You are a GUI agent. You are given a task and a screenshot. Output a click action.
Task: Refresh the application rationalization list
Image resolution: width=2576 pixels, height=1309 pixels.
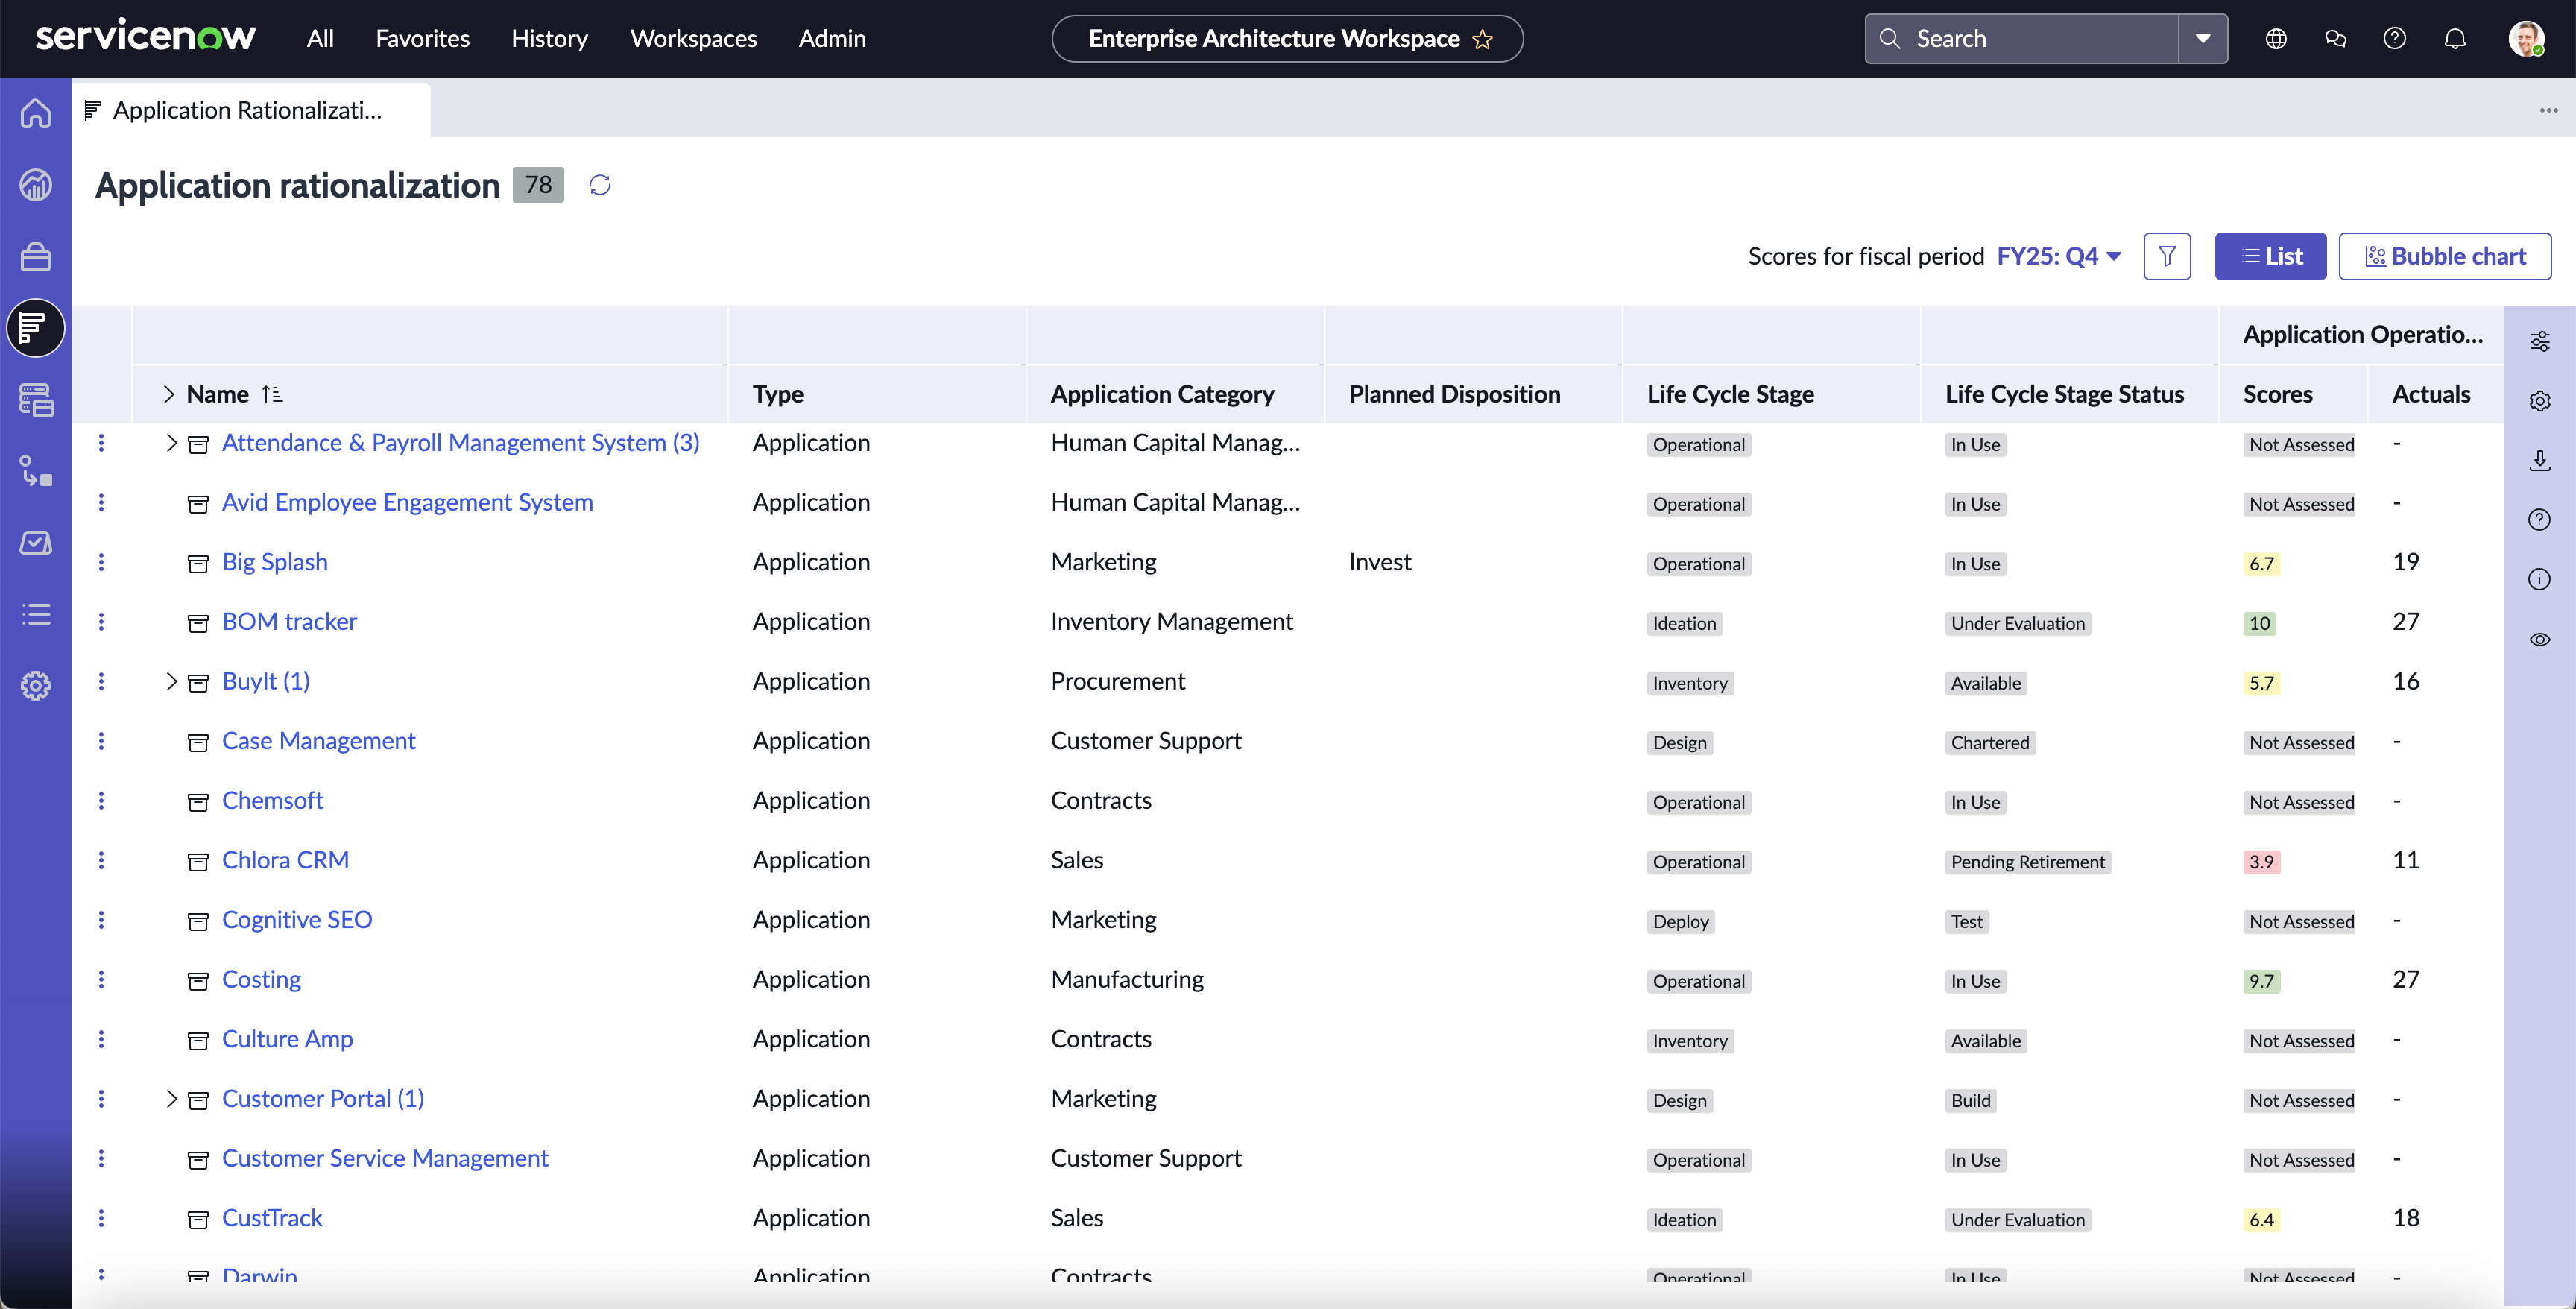(x=600, y=185)
